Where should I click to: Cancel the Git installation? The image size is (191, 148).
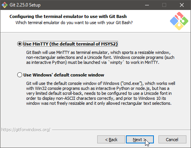[172, 140]
